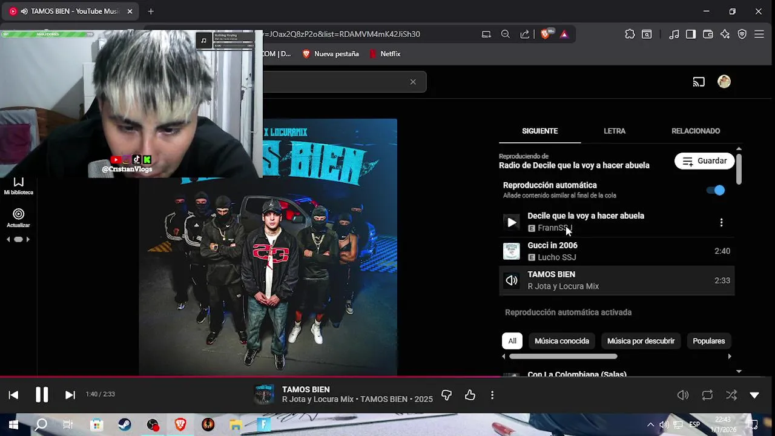Collapse the player page with down arrow
The image size is (775, 436).
(x=754, y=395)
